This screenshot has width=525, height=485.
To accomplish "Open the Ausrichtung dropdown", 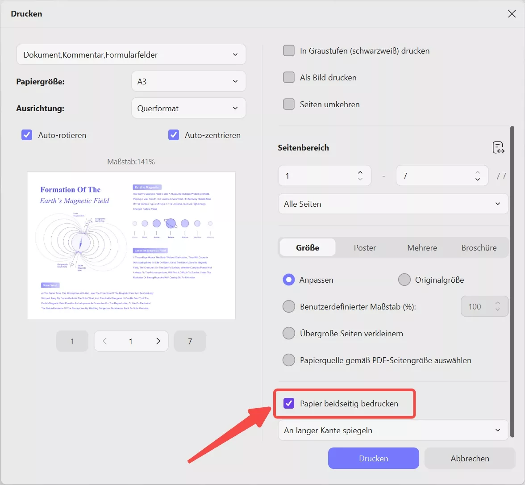I will click(189, 108).
